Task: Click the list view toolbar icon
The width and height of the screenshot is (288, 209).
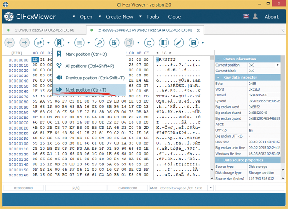Action: tap(79, 42)
